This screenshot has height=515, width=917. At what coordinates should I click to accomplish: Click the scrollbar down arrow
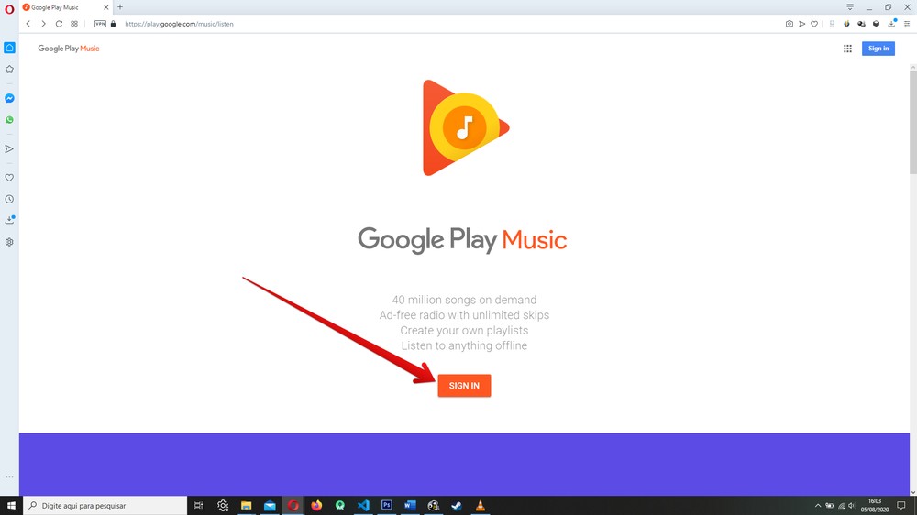[913, 492]
